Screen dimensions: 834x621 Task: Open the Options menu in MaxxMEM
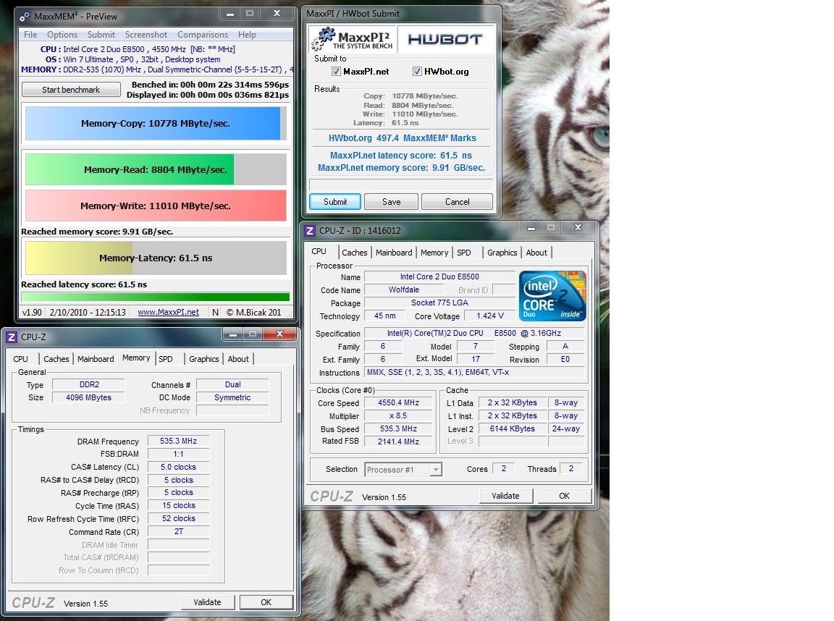point(62,35)
